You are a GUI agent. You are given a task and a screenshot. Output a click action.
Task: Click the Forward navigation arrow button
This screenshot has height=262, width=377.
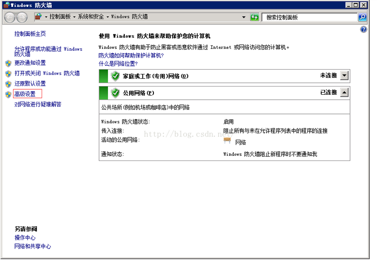pos(22,17)
